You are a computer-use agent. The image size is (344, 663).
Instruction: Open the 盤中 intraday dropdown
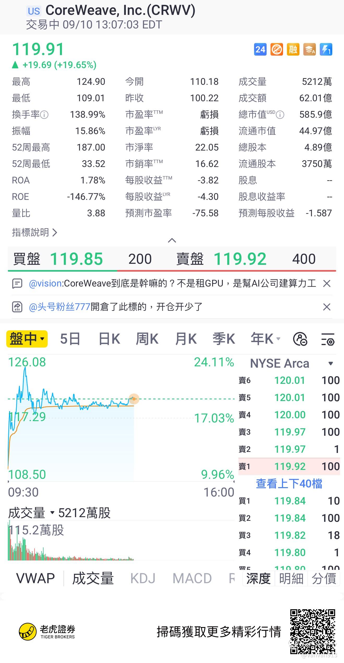pos(27,339)
